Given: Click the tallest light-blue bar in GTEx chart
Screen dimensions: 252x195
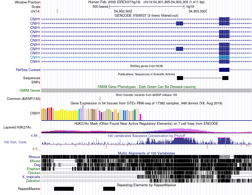Looking at the screenshot, I should [83, 113].
